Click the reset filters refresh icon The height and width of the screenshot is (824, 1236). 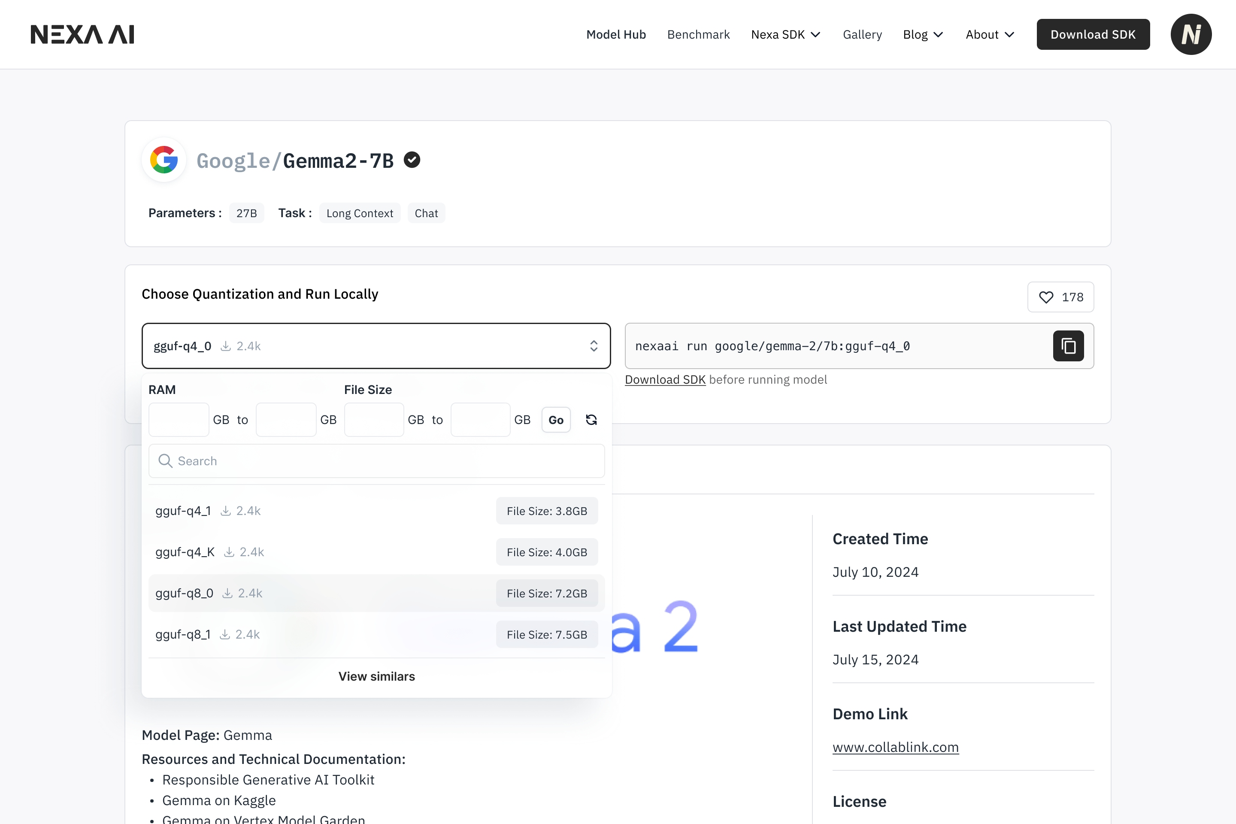[x=591, y=420]
